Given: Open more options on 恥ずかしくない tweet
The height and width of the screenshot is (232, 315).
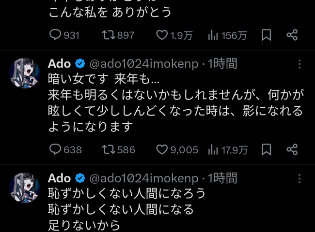Looking at the screenshot, I should click(x=300, y=179).
